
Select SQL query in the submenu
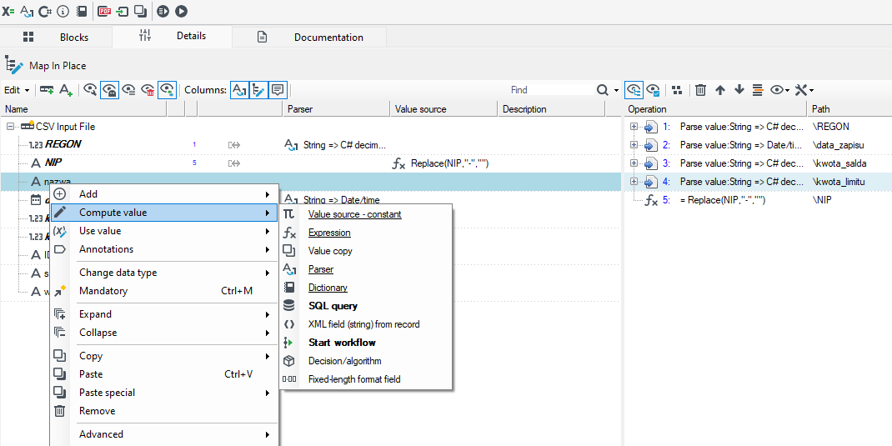(x=333, y=306)
